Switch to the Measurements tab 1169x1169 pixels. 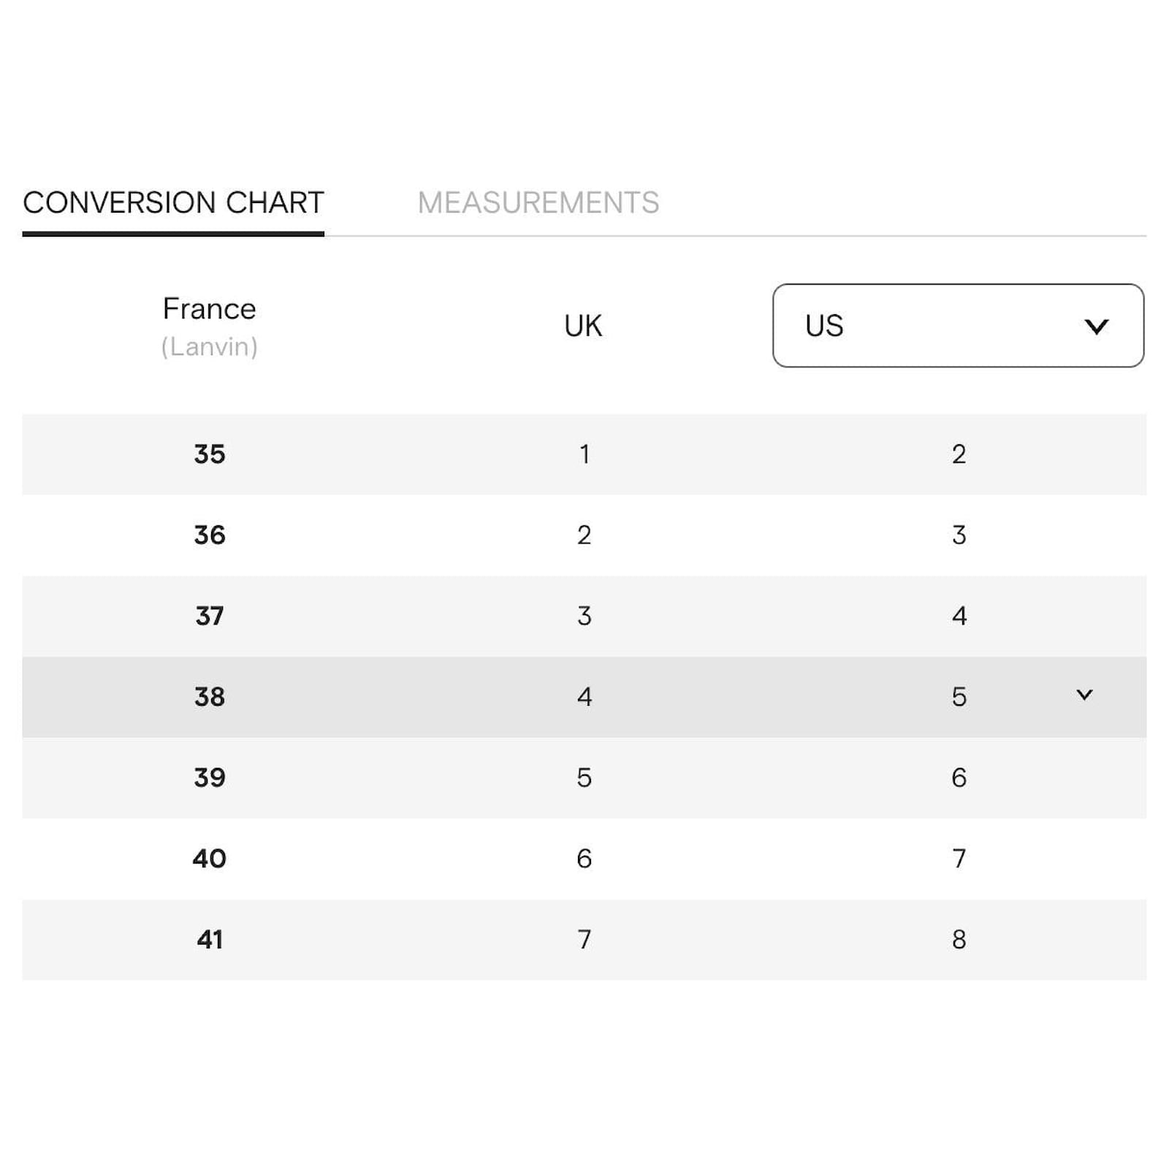coord(538,202)
